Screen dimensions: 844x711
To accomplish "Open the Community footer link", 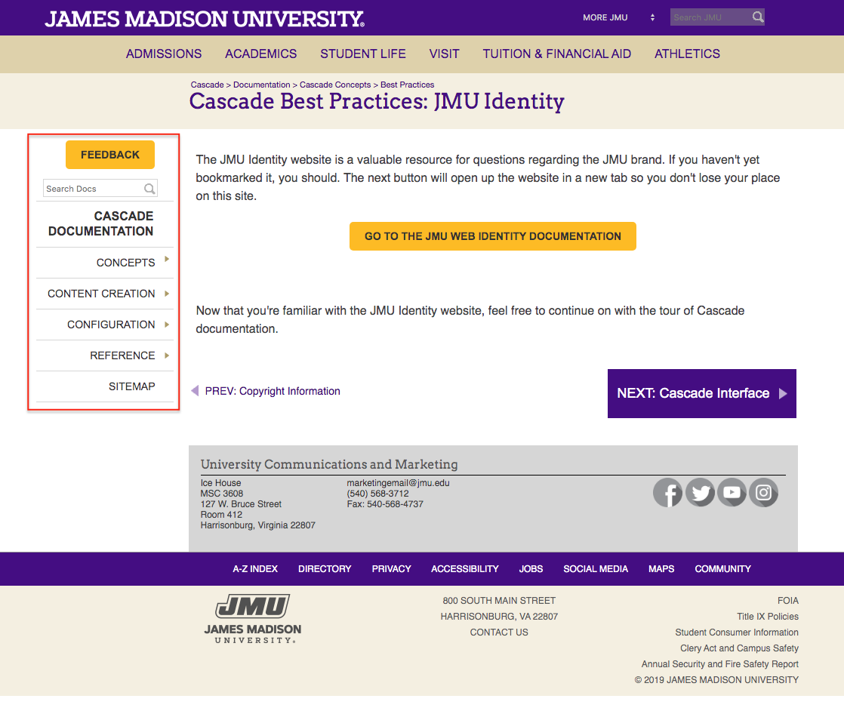I will (x=722, y=569).
